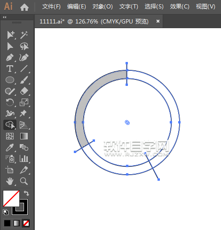
Task: Open the 效果(C) menu
Action: tap(180, 7)
